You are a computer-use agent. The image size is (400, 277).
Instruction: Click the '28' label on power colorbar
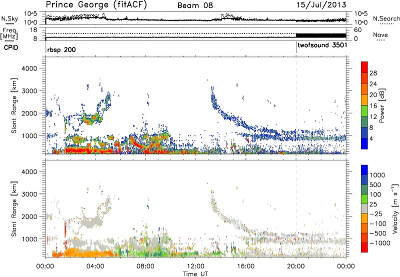point(373,73)
